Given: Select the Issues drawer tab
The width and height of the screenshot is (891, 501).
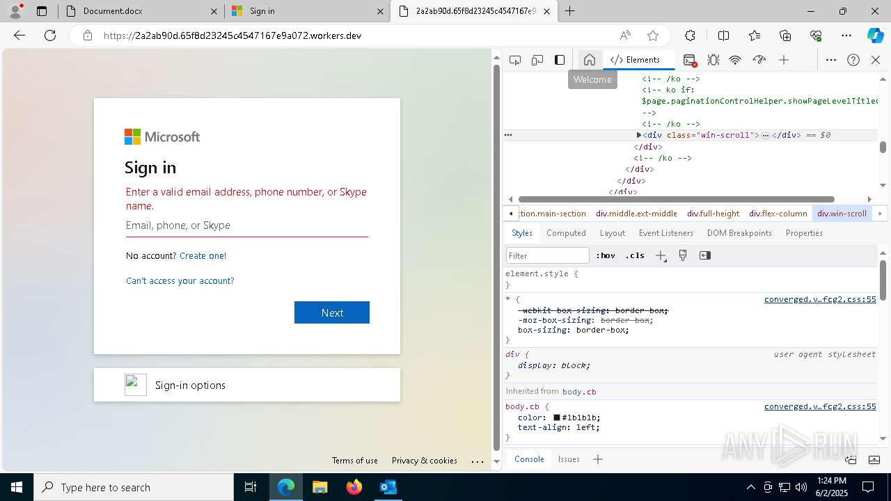Looking at the screenshot, I should click(569, 459).
